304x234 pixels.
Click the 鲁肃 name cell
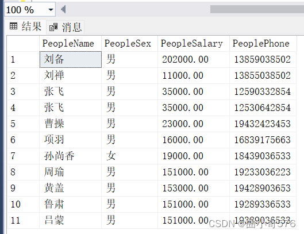click(70, 205)
